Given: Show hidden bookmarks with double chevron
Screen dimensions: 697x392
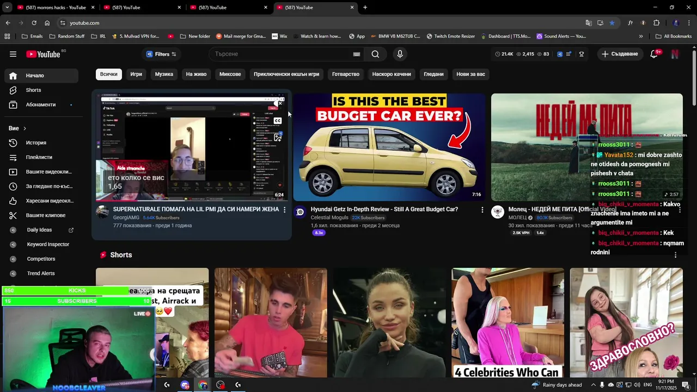Looking at the screenshot, I should pyautogui.click(x=641, y=36).
